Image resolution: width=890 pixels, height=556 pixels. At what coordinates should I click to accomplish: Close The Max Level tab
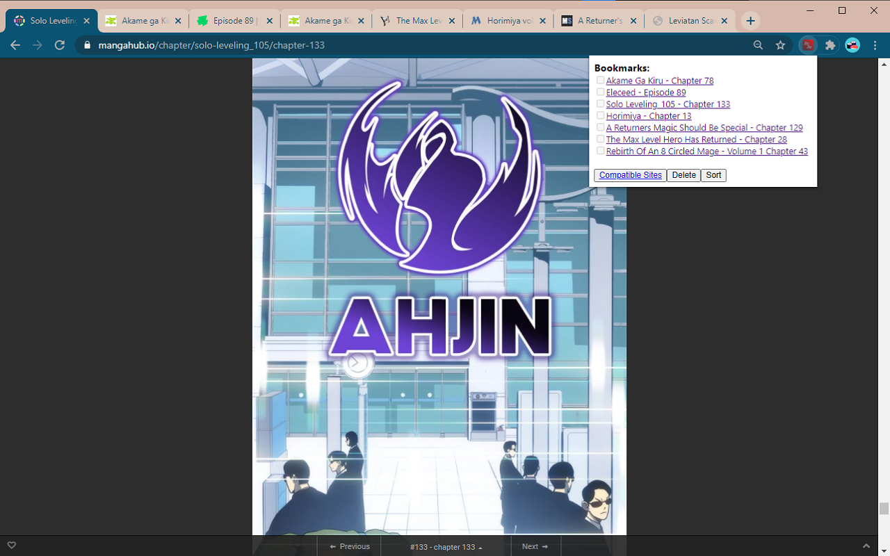point(452,21)
